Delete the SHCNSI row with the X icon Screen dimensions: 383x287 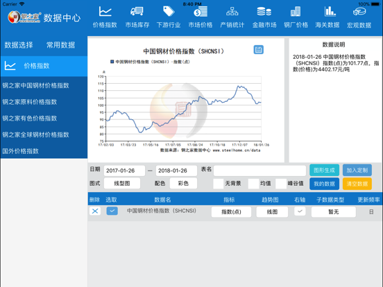95,211
